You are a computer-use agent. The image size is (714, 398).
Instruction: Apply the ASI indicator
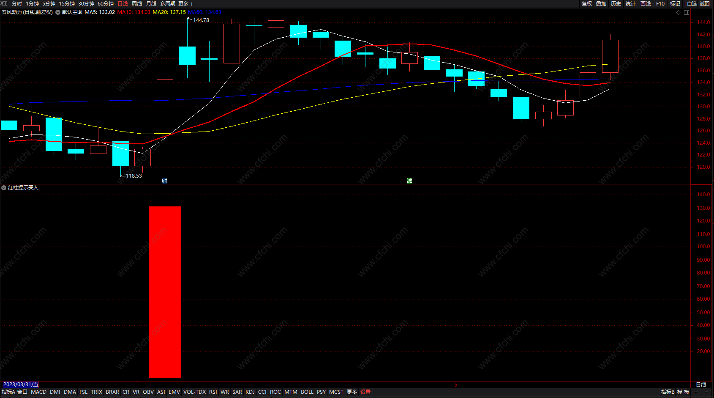(x=161, y=392)
